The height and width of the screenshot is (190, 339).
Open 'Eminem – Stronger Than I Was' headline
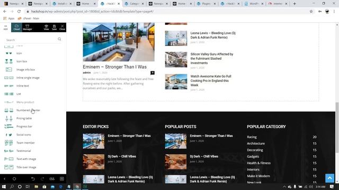point(114,67)
